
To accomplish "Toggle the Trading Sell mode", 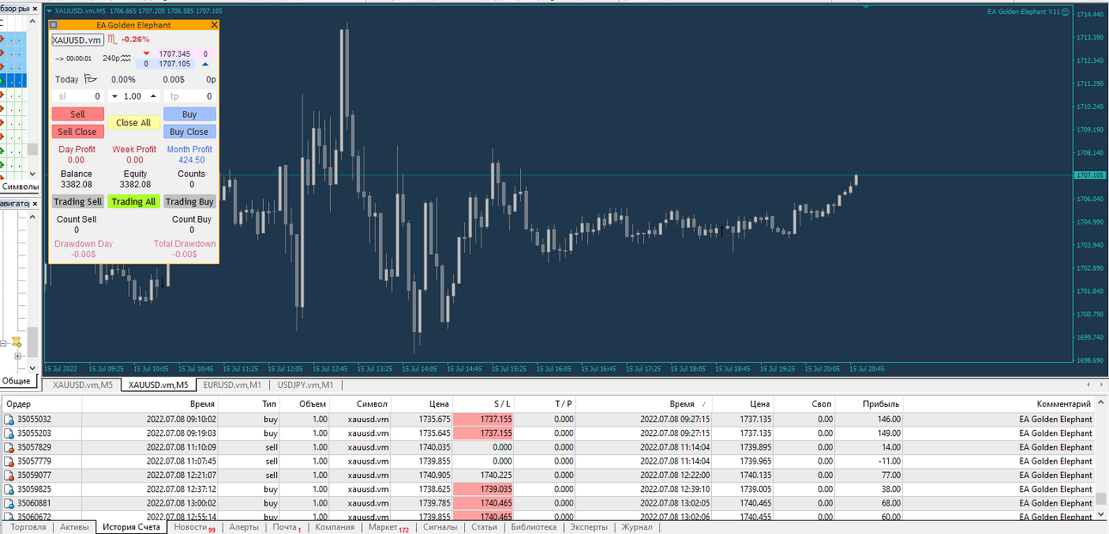I will point(77,202).
